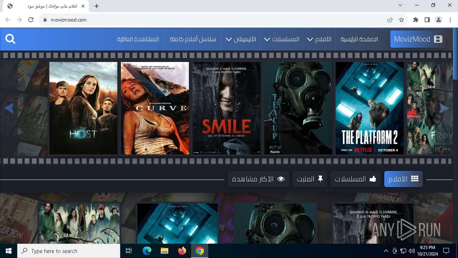Image resolution: width=458 pixels, height=258 pixels.
Task: Select Chrome icon in taskbar
Action: tap(200, 251)
